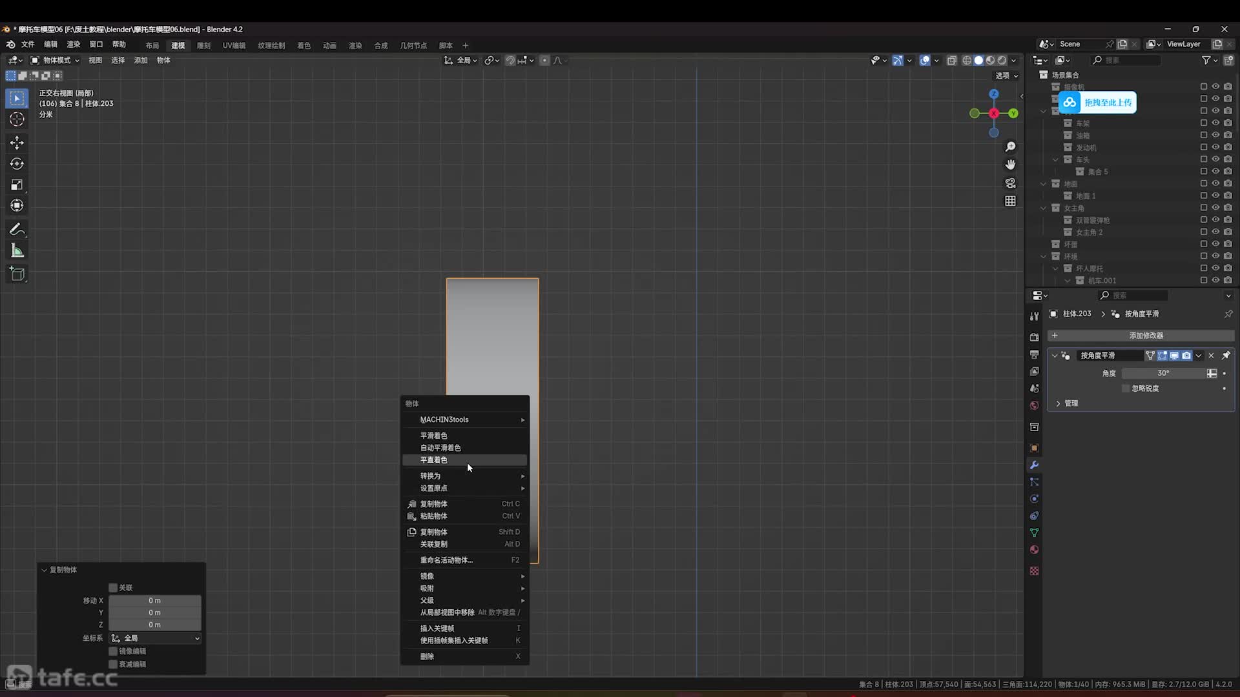Toggle modifier realtime display icon
This screenshot has width=1240, height=697.
pos(1174,356)
